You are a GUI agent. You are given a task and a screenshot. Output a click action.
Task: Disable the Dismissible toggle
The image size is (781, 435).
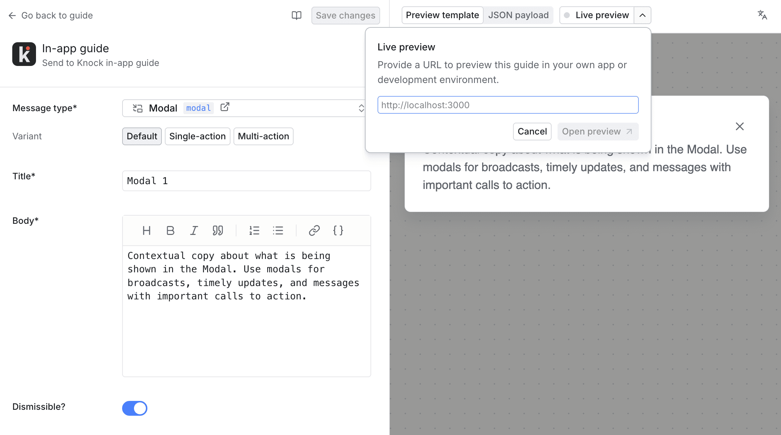135,408
